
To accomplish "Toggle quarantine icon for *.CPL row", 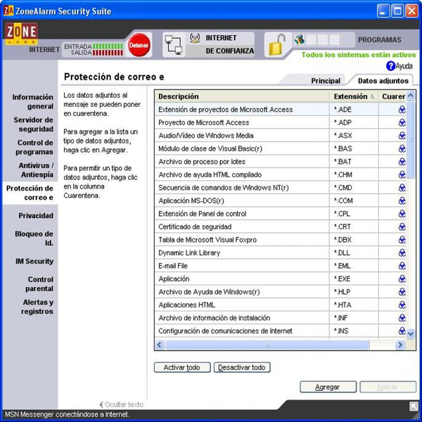I will coord(402,214).
